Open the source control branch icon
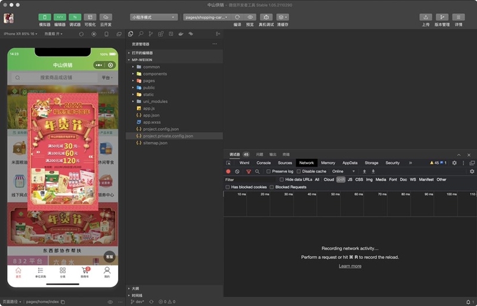 (x=151, y=34)
